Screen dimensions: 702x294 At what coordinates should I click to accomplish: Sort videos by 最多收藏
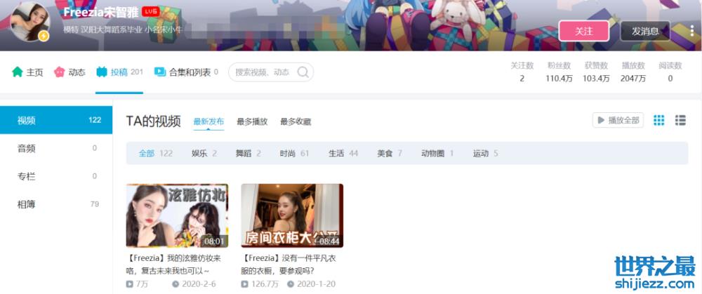click(x=296, y=121)
